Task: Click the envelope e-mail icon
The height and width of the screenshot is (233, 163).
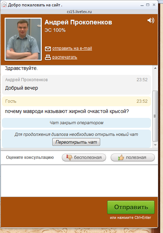Action: (x=48, y=49)
